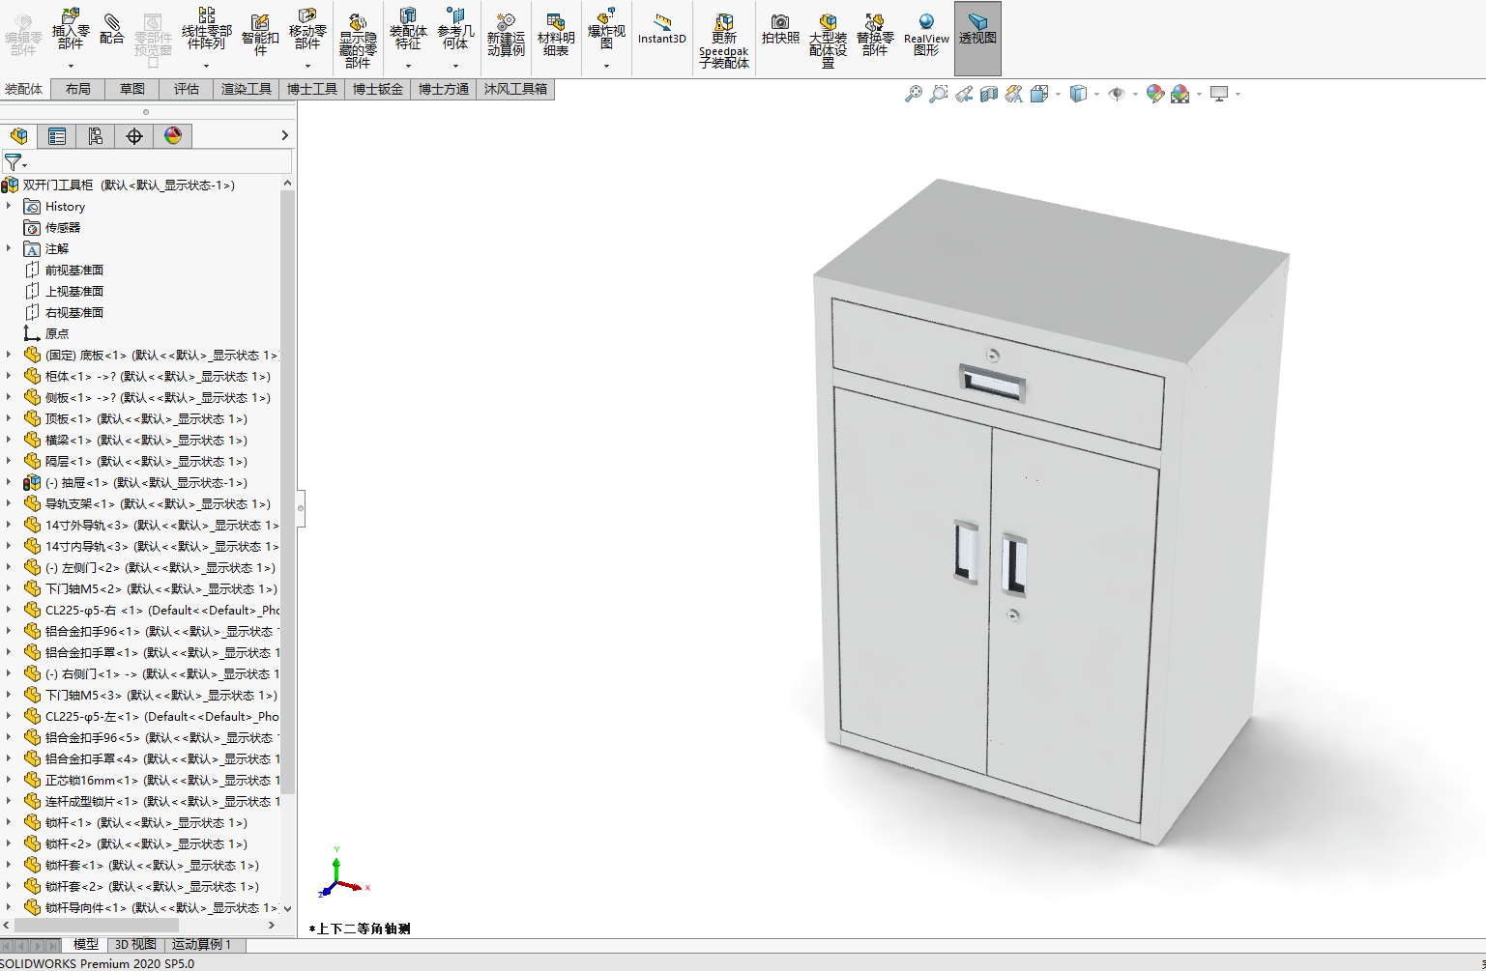This screenshot has height=971, width=1486.
Task: Open the 材料明细表 bill of materials tool
Action: (556, 35)
